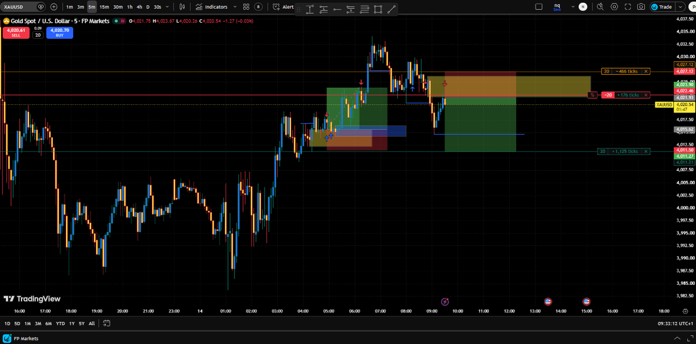Expand the timeframe interval dropdown arrow
Screen dimensions: 696x344
click(168, 7)
